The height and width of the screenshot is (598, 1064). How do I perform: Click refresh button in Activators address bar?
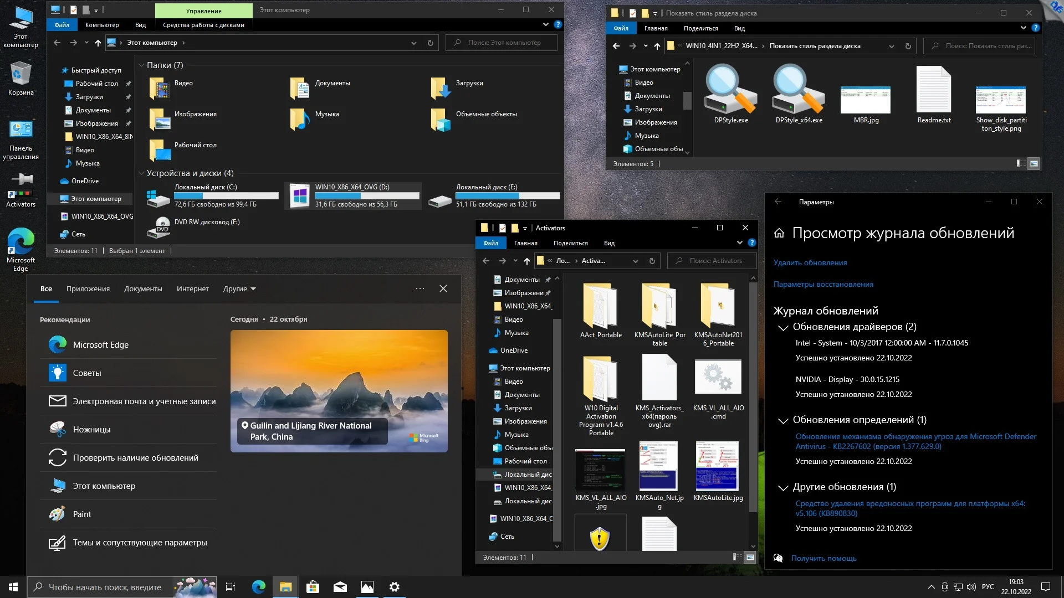tap(652, 261)
